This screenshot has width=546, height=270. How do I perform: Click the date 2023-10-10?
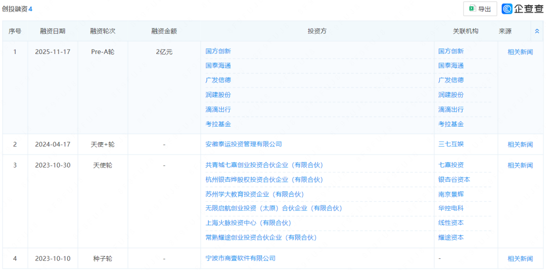(53, 258)
